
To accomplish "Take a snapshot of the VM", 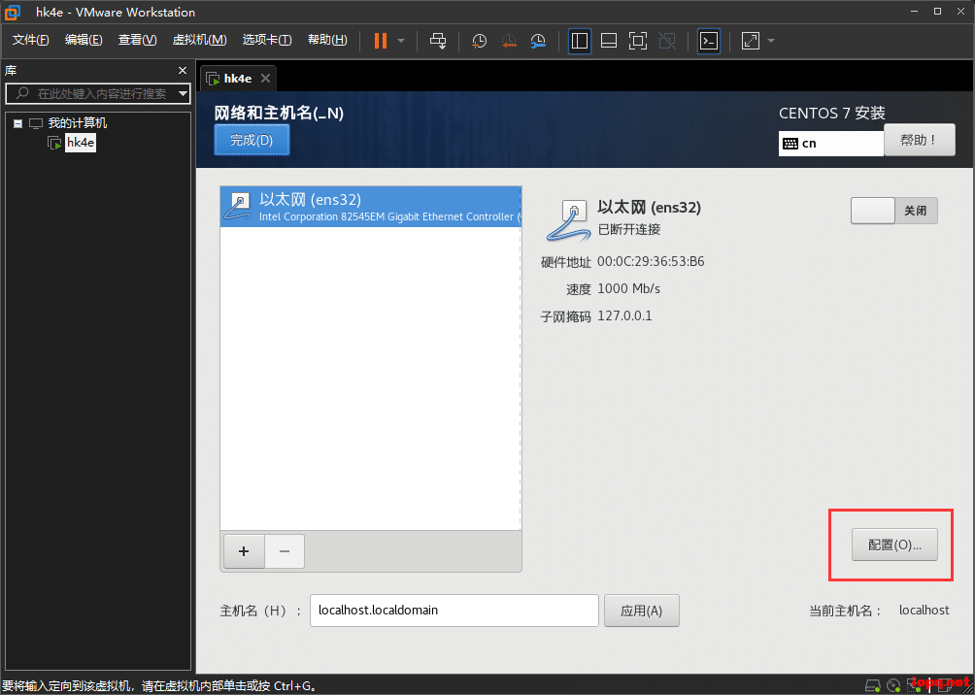I will coord(478,41).
